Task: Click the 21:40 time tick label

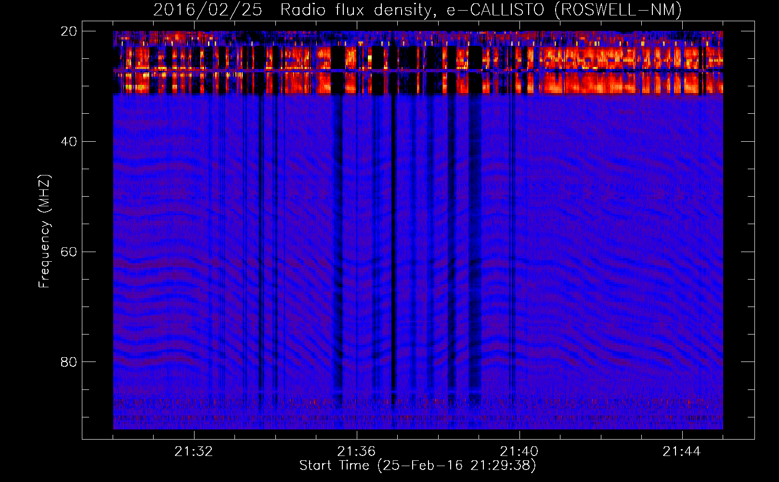Action: [x=519, y=452]
